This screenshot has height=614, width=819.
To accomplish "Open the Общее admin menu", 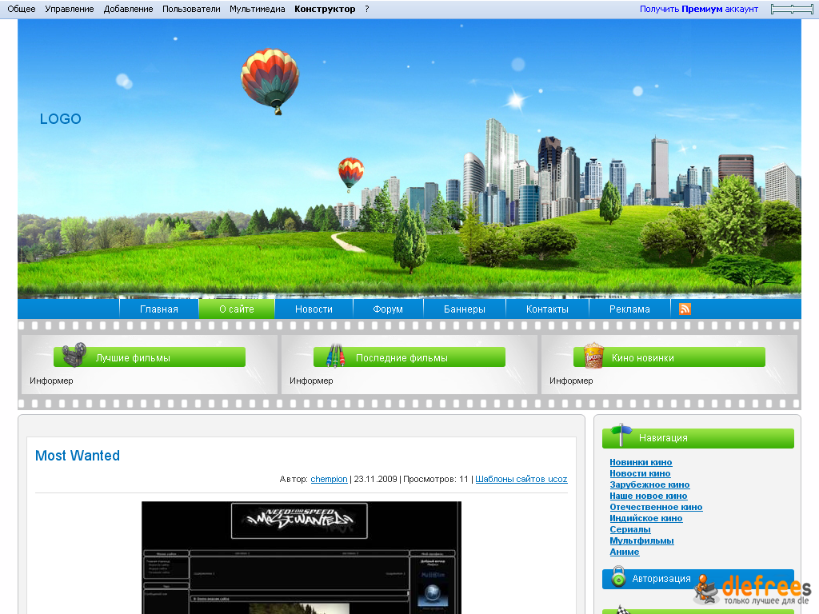I will (22, 10).
